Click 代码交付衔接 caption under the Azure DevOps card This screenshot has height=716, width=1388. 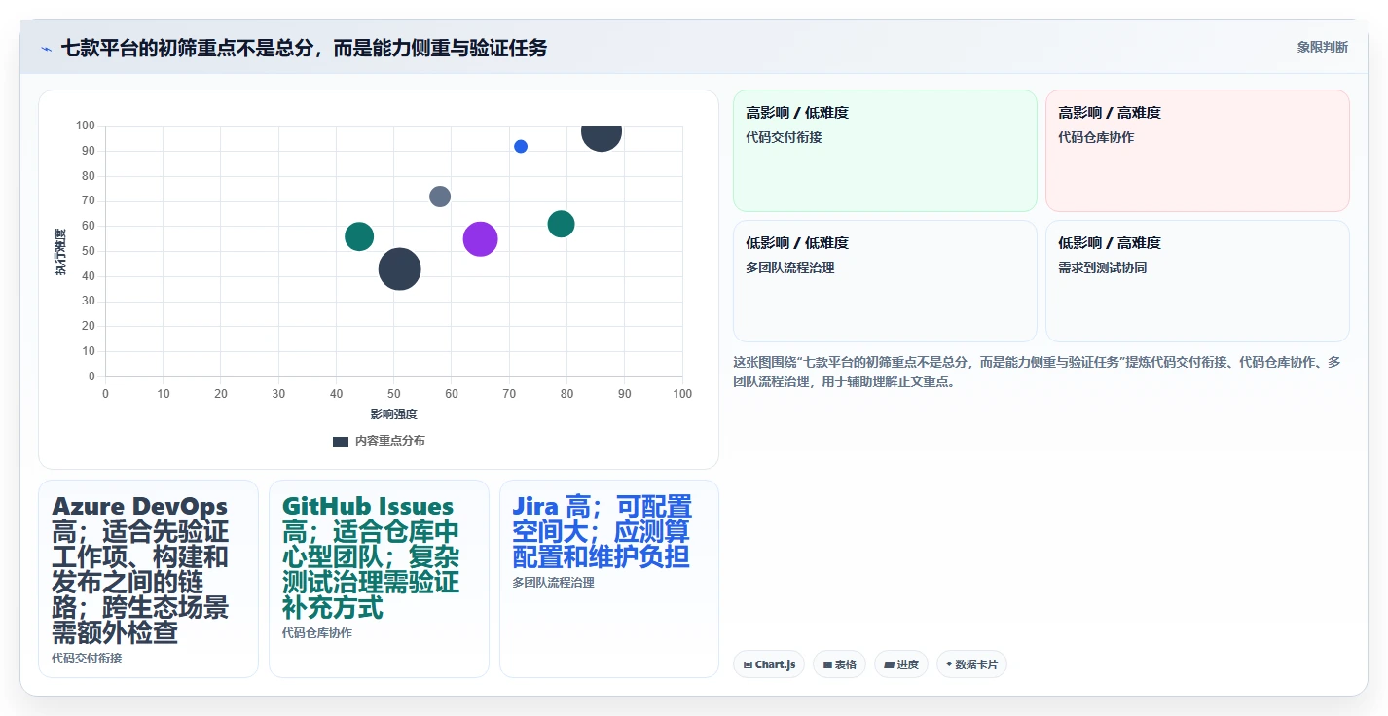(x=87, y=659)
